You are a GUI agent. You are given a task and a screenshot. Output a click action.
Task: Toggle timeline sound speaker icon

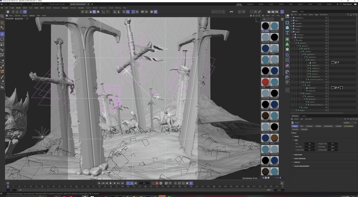[135, 183]
